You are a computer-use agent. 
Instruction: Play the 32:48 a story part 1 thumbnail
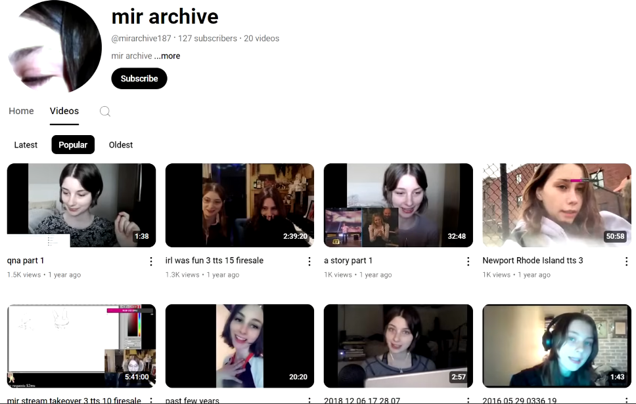coord(398,205)
